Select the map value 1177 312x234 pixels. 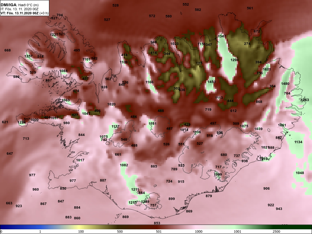pyautogui.click(x=115, y=127)
